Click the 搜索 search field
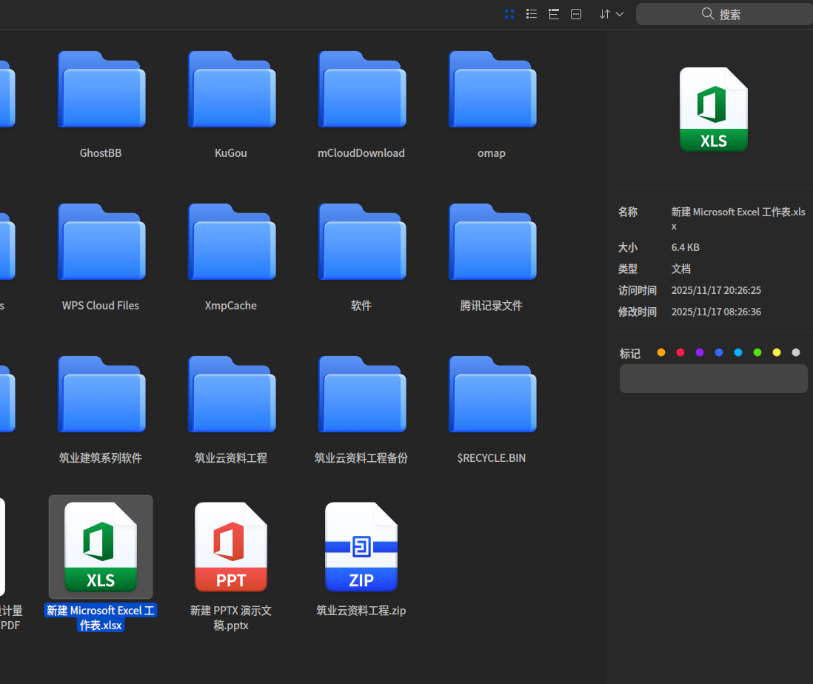The width and height of the screenshot is (813, 684). click(724, 14)
